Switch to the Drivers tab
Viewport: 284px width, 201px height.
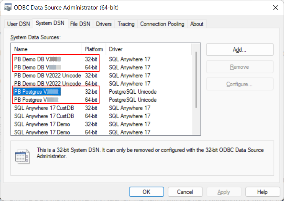[104, 24]
